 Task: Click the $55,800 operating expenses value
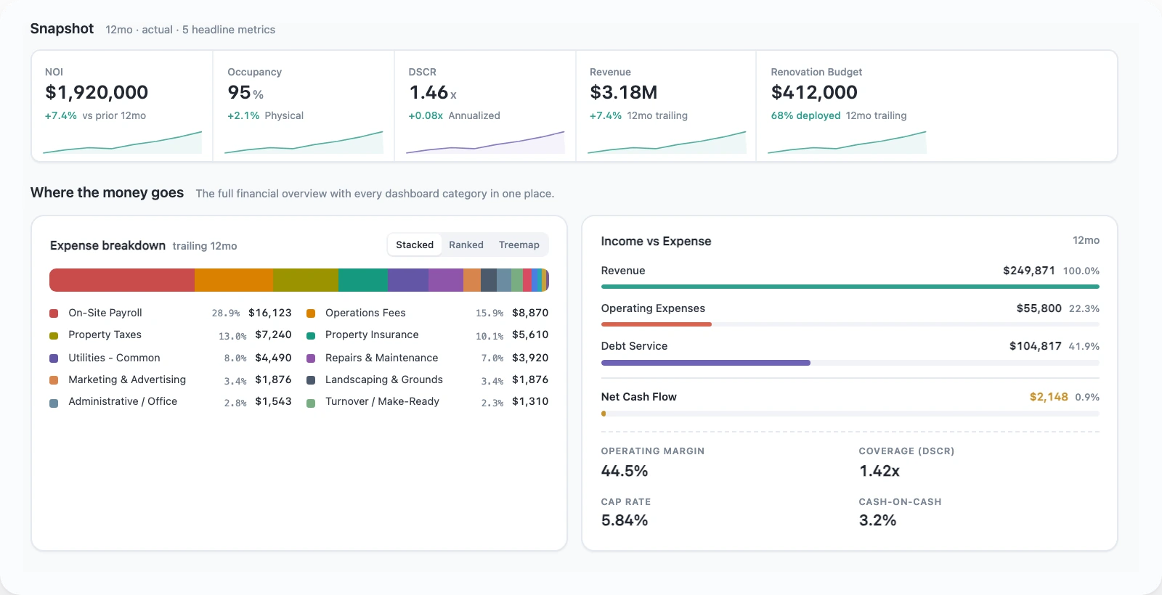tap(1039, 308)
